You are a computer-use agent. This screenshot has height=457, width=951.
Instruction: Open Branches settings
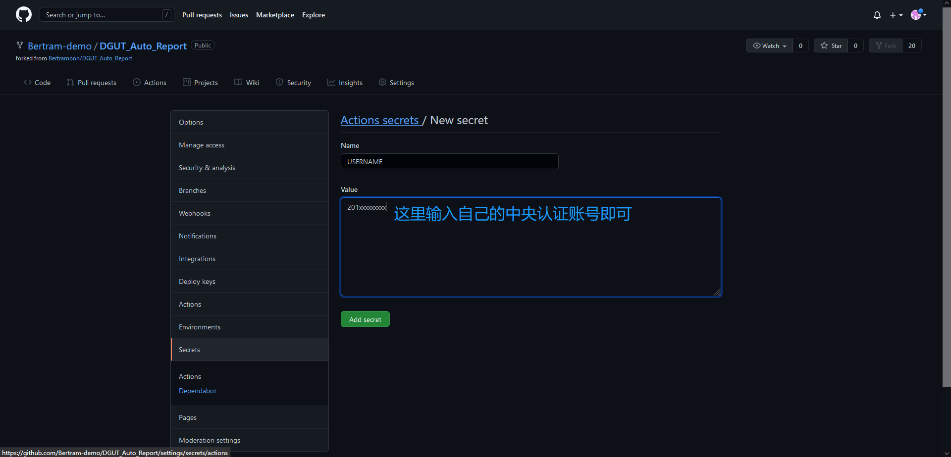click(x=250, y=190)
